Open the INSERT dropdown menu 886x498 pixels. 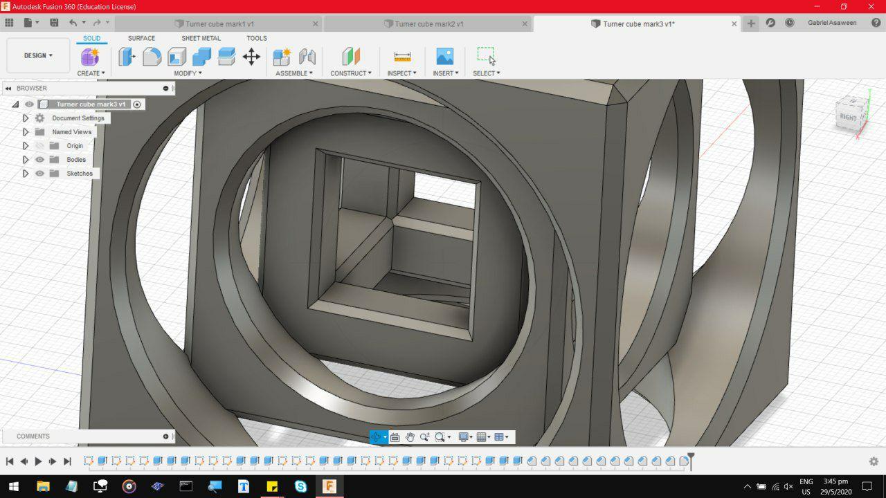[x=446, y=73]
